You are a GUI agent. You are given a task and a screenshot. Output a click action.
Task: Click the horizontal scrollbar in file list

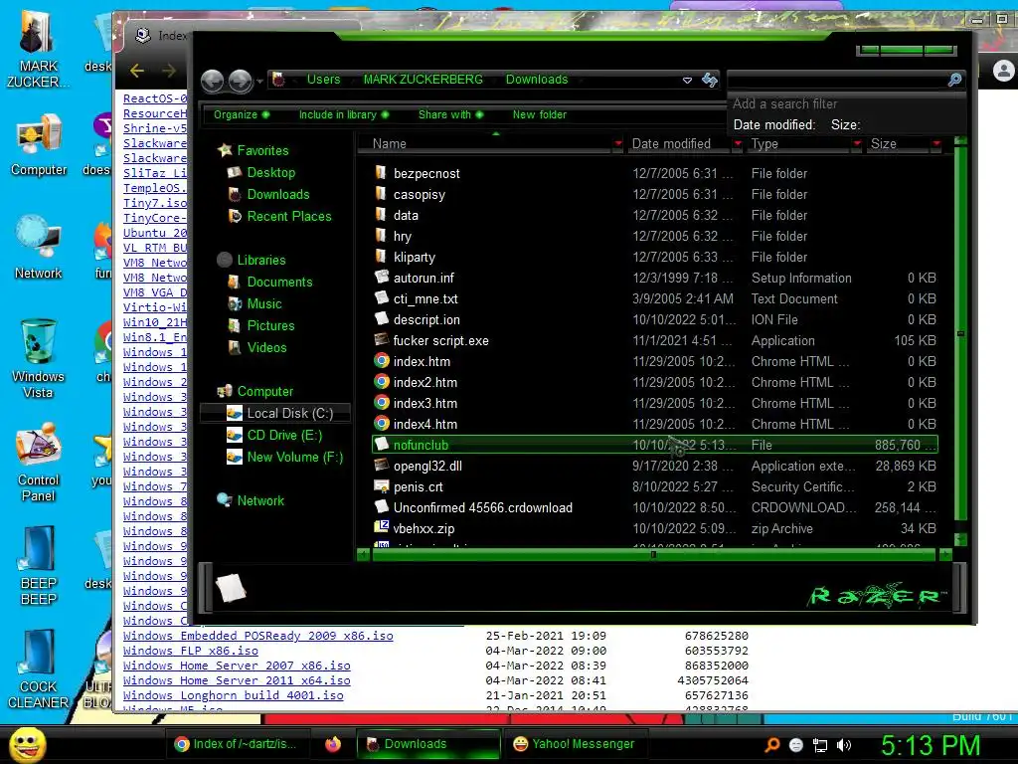[x=654, y=555]
